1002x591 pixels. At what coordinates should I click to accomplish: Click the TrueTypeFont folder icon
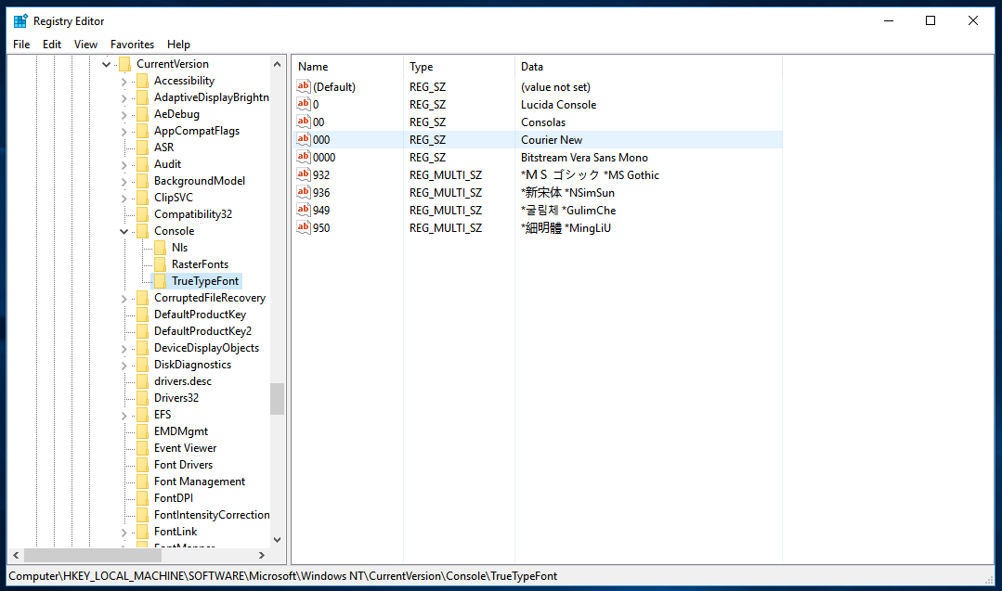click(x=161, y=281)
